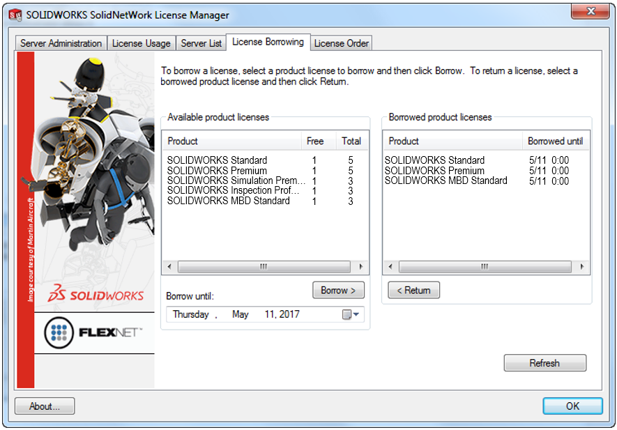Click Product column header in Borrowed licenses
The width and height of the screenshot is (617, 430).
[x=453, y=141]
